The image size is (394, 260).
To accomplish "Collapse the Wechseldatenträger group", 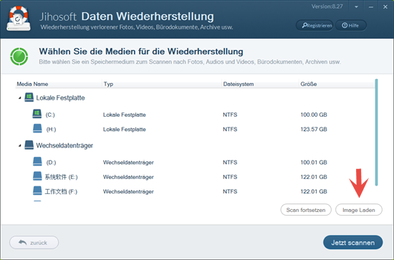I will [20, 145].
